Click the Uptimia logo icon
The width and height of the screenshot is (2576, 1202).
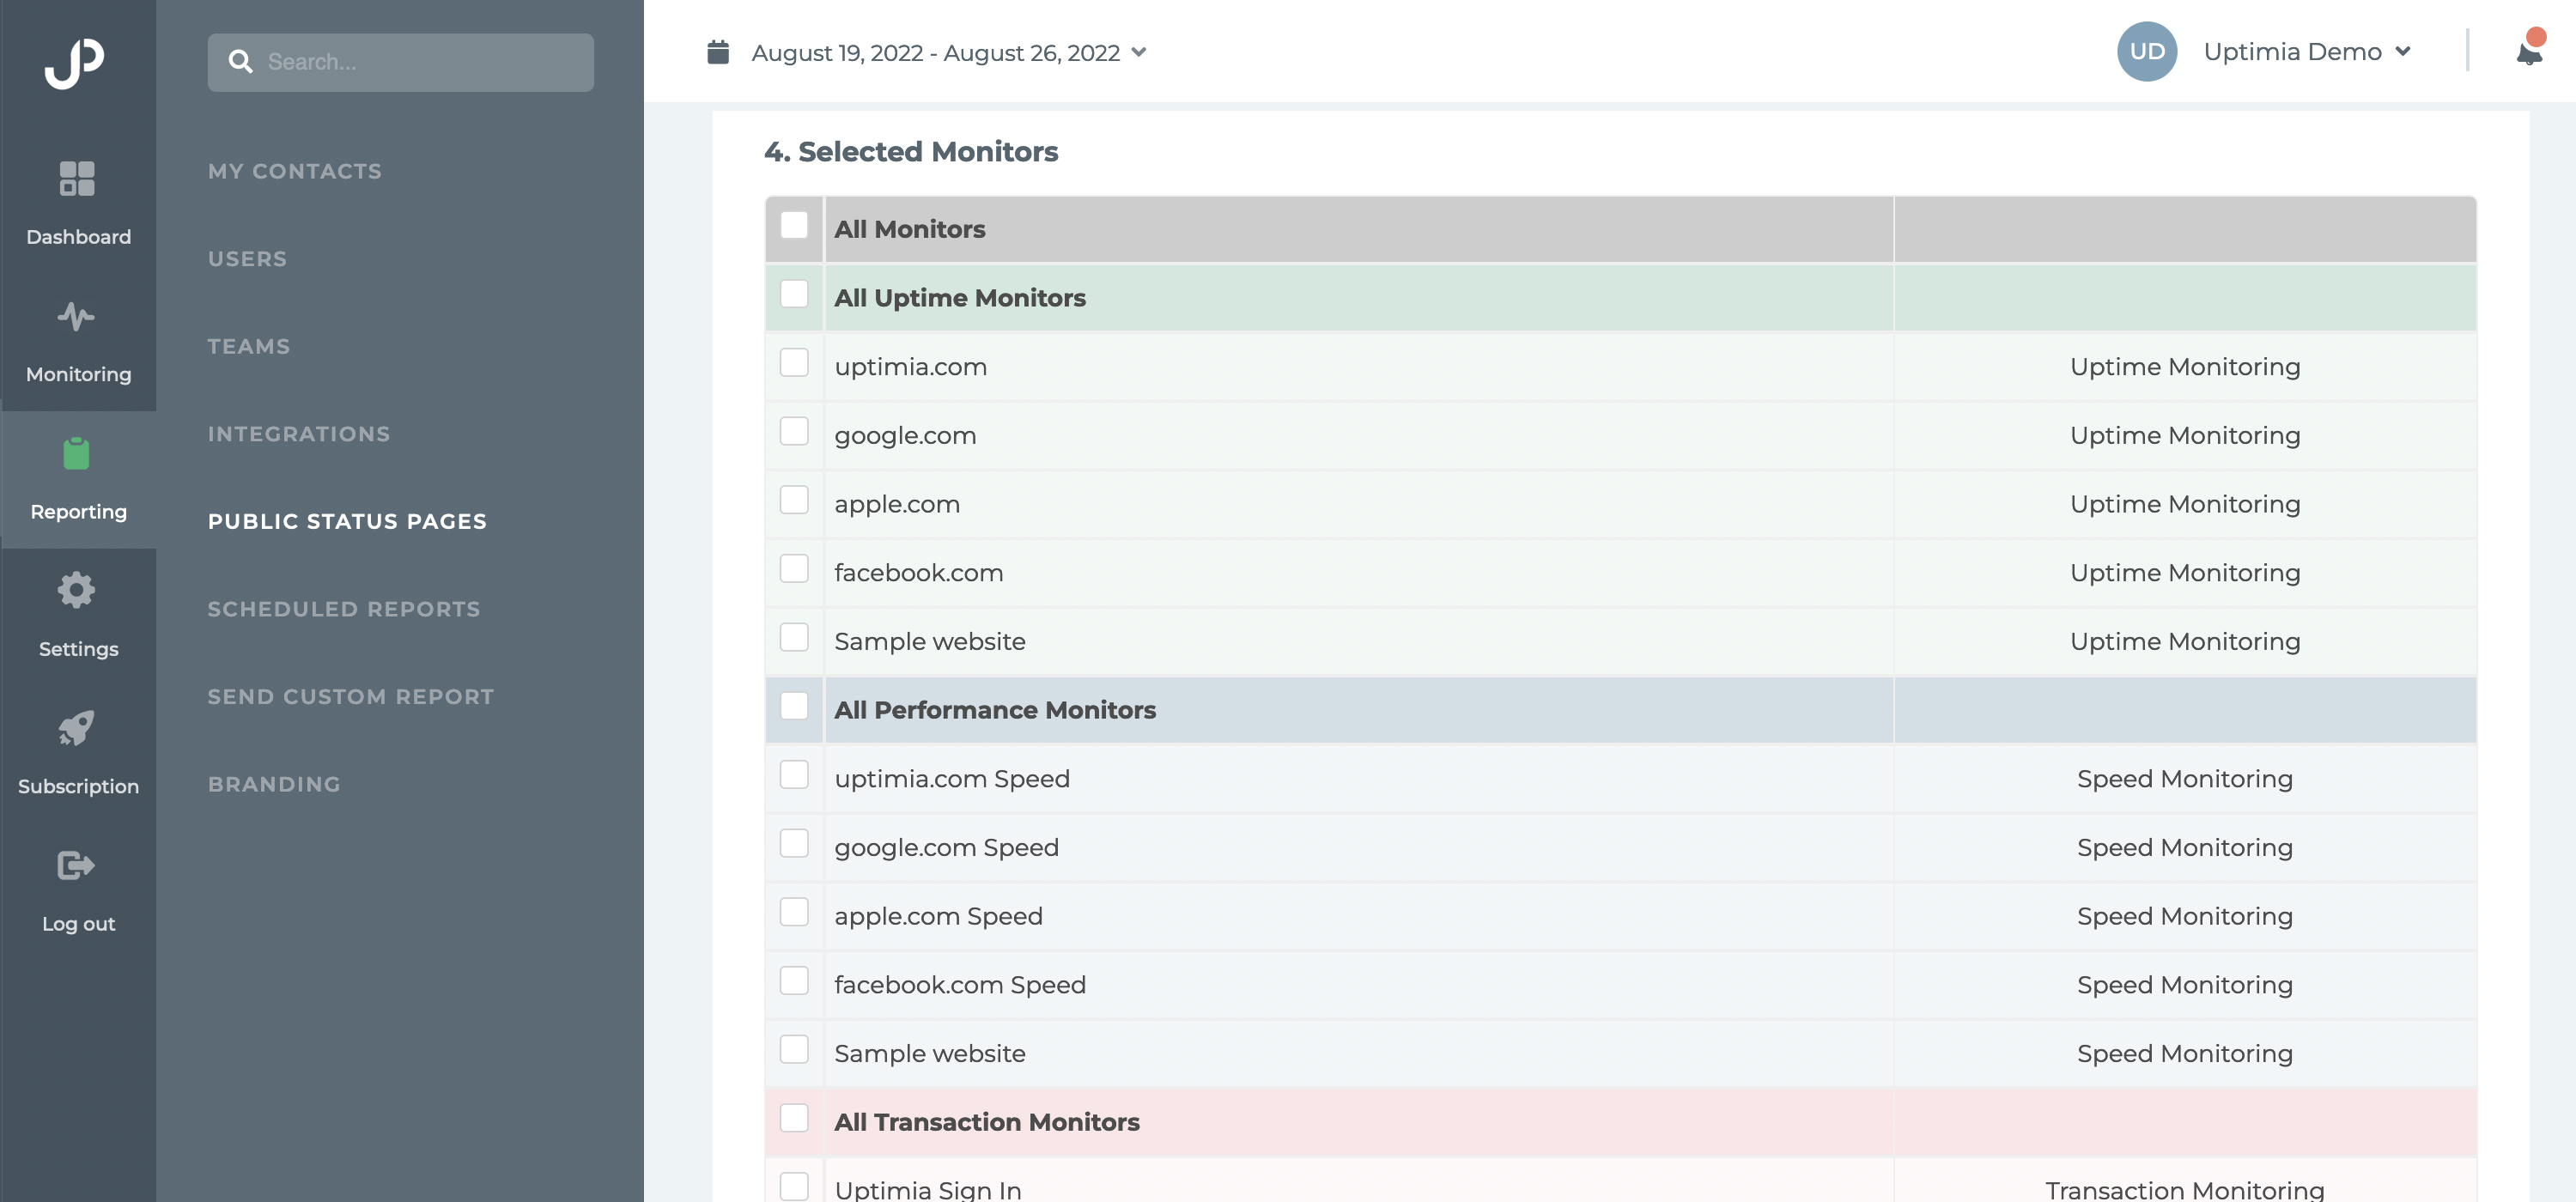coord(75,63)
